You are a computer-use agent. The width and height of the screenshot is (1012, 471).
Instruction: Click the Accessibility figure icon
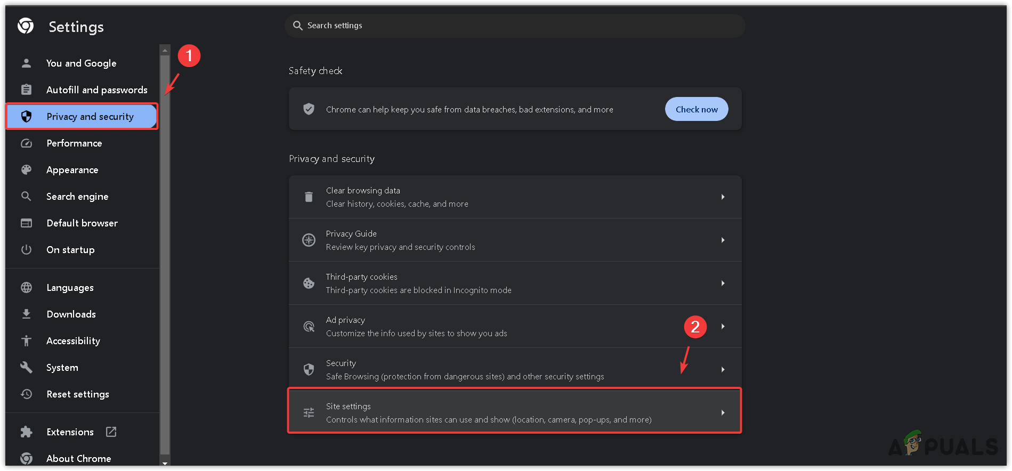[26, 341]
